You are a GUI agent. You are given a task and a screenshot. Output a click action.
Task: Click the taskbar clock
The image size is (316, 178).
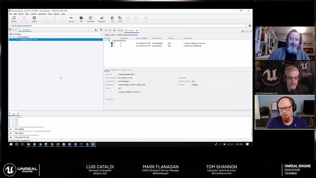click(x=239, y=144)
